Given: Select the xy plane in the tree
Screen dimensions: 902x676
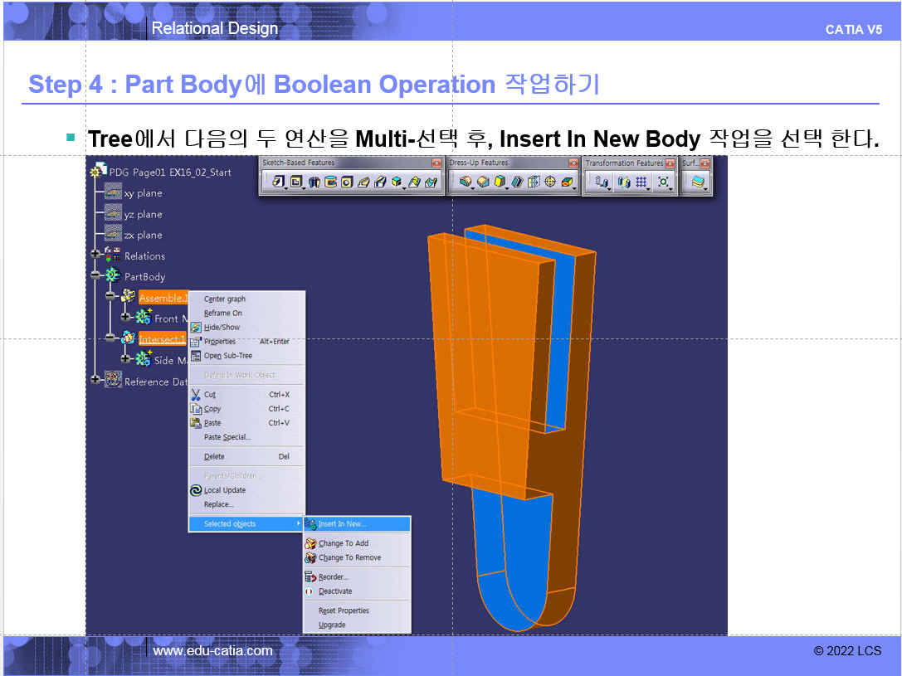Looking at the screenshot, I should (143, 193).
